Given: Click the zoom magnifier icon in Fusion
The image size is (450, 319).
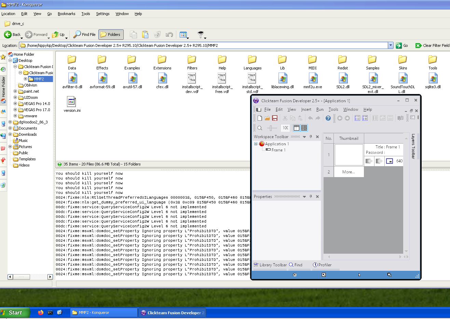Looking at the screenshot, I should pos(260,128).
